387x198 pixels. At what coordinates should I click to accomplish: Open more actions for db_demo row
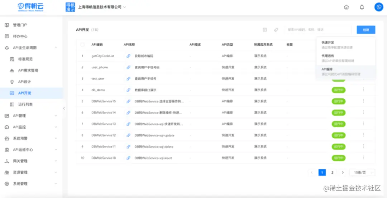coord(364,90)
